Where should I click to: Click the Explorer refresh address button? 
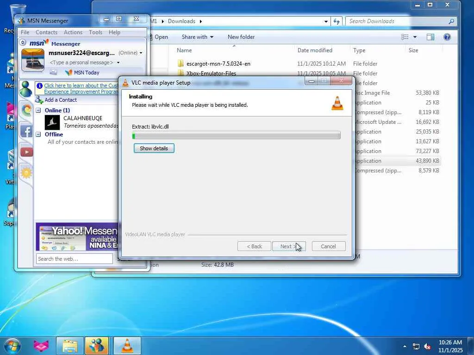tap(337, 21)
